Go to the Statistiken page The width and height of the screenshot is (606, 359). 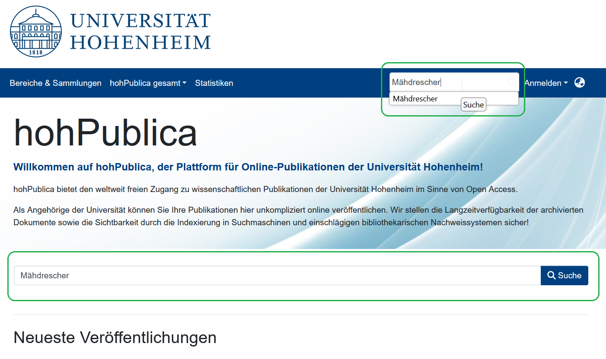214,83
